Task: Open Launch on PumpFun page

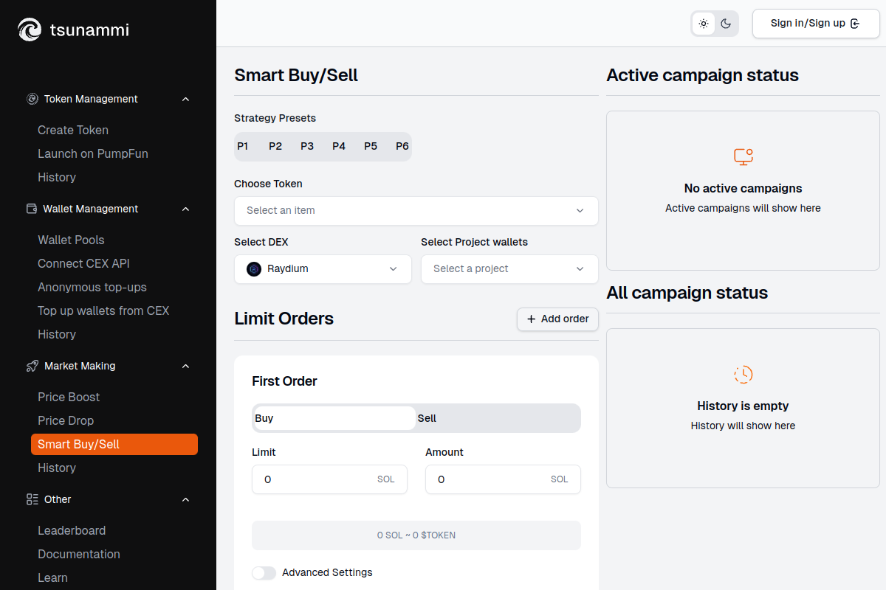Action: pyautogui.click(x=93, y=153)
